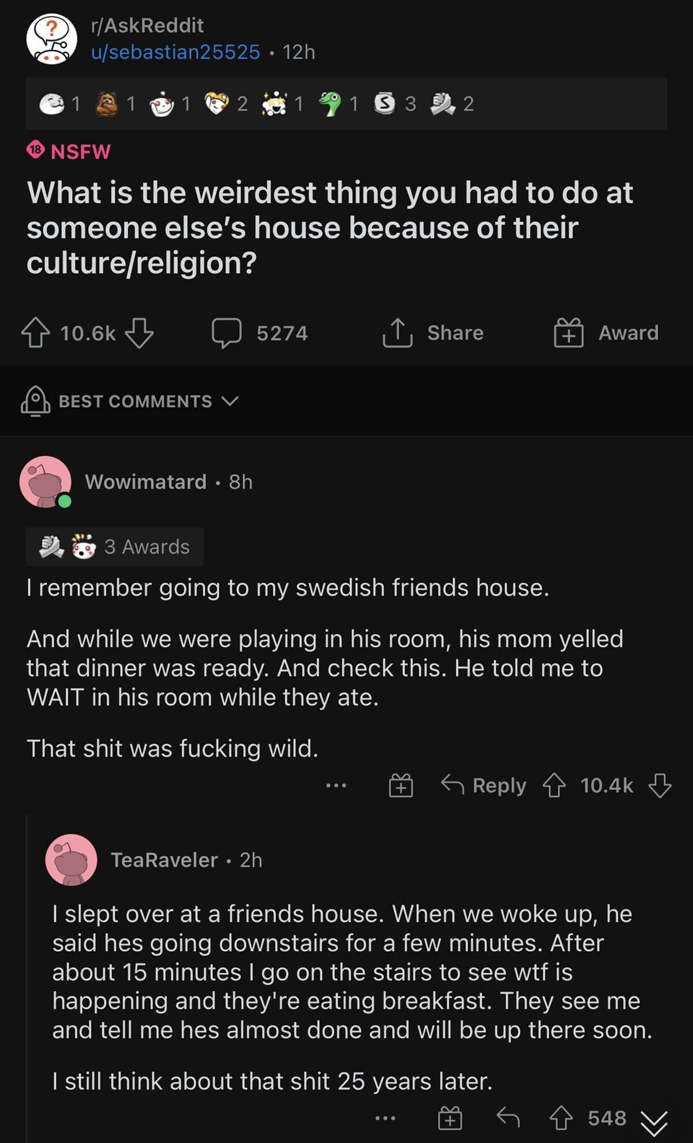Give an Award to the post
Viewport: 693px width, 1143px height.
[x=606, y=333]
